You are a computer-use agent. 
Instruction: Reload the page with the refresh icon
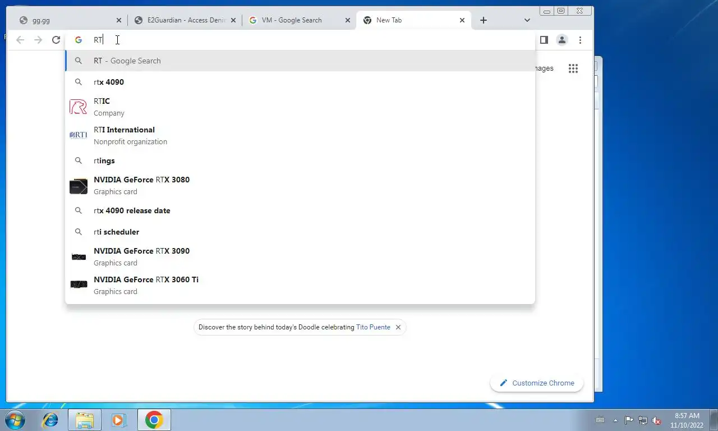point(56,40)
